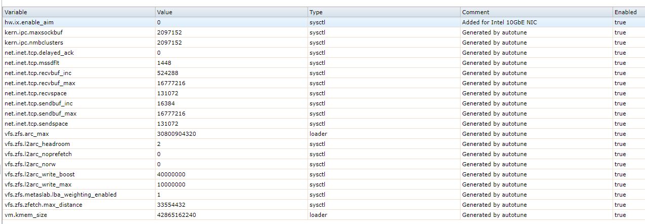Click the Type column header
645x224 pixels.
[x=384, y=12]
